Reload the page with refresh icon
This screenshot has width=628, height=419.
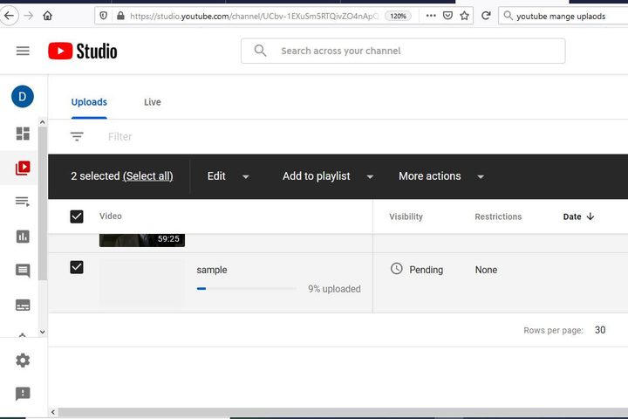click(486, 16)
